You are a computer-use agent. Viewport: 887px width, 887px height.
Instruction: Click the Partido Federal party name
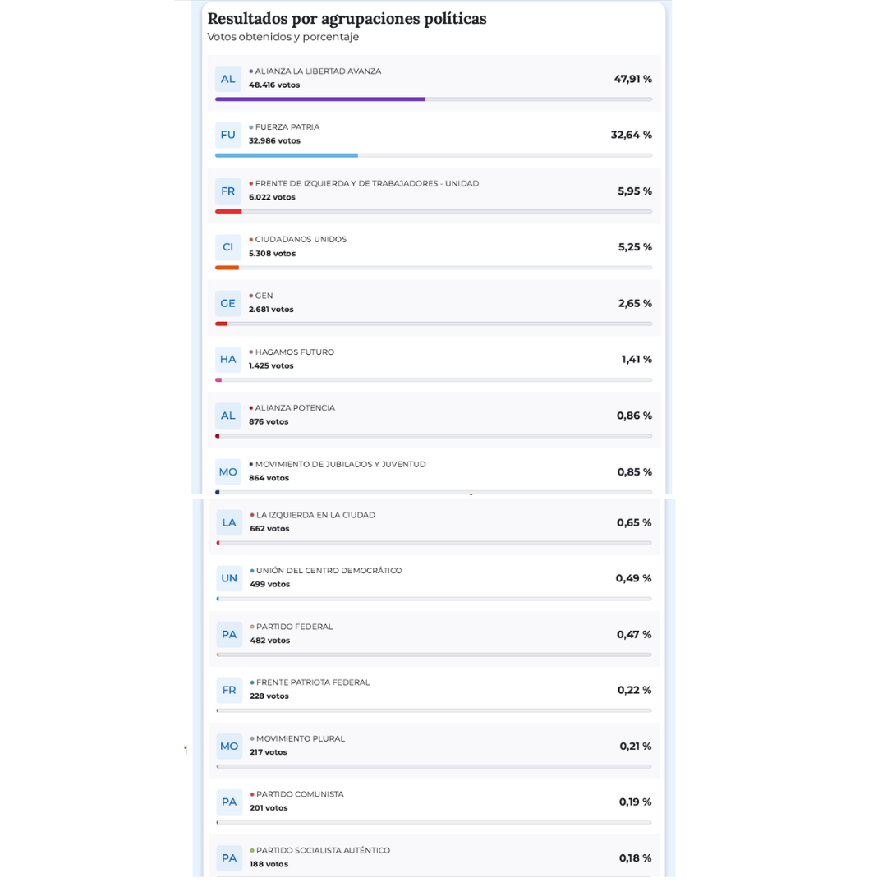click(294, 627)
